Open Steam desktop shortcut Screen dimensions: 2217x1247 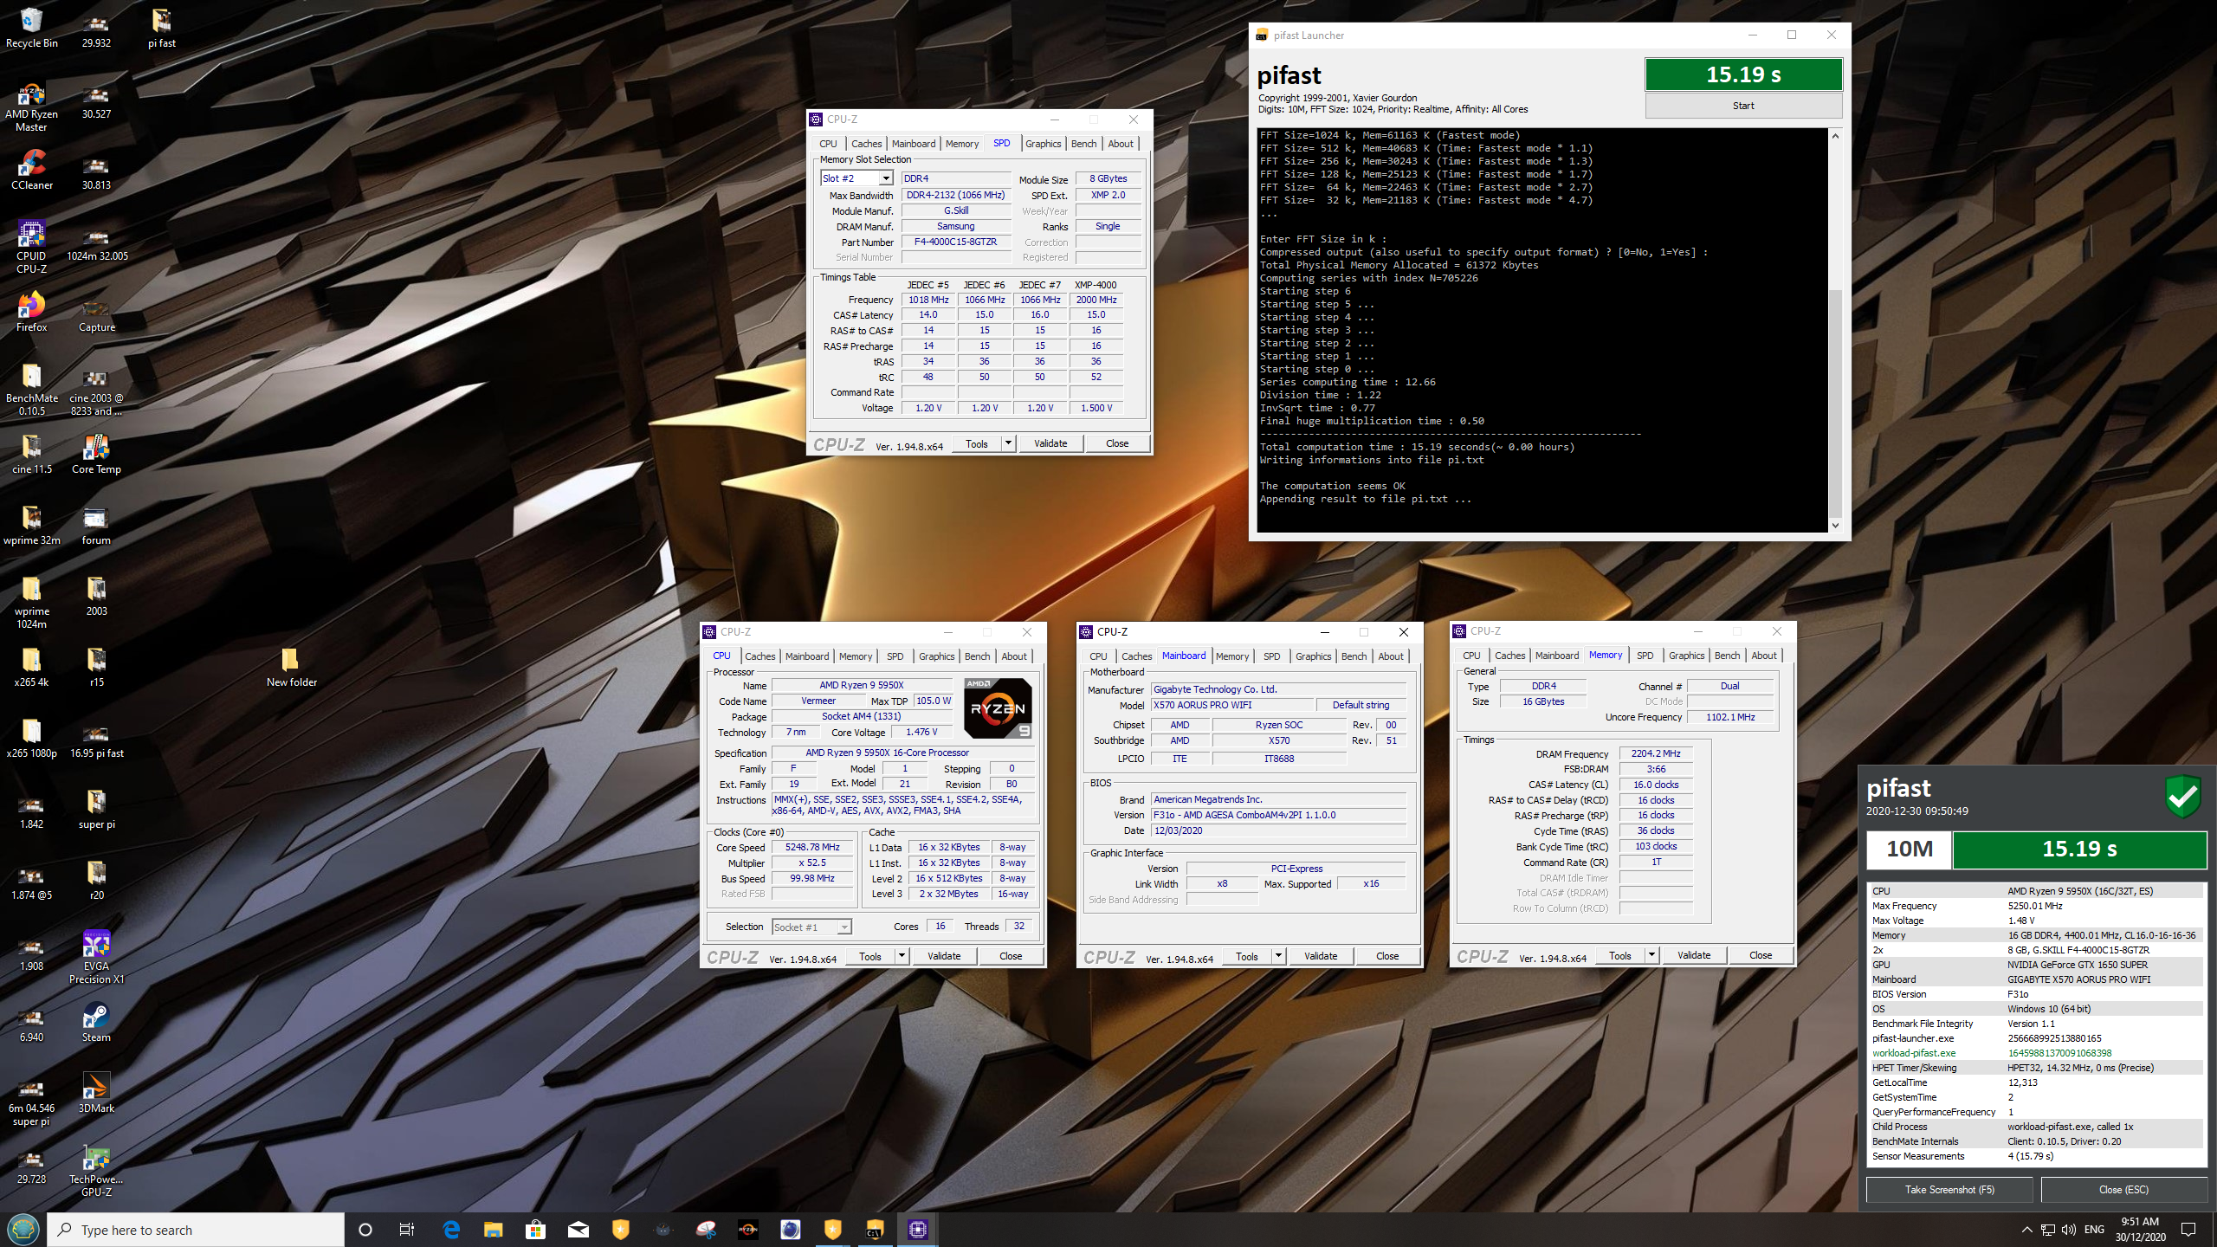[96, 1023]
